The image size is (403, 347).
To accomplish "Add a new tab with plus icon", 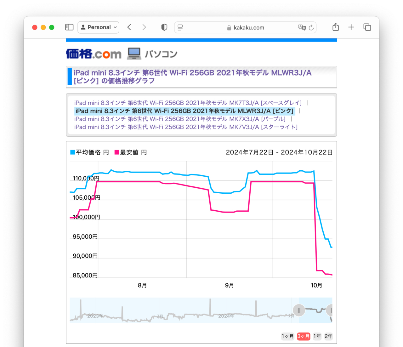I will pyautogui.click(x=351, y=27).
